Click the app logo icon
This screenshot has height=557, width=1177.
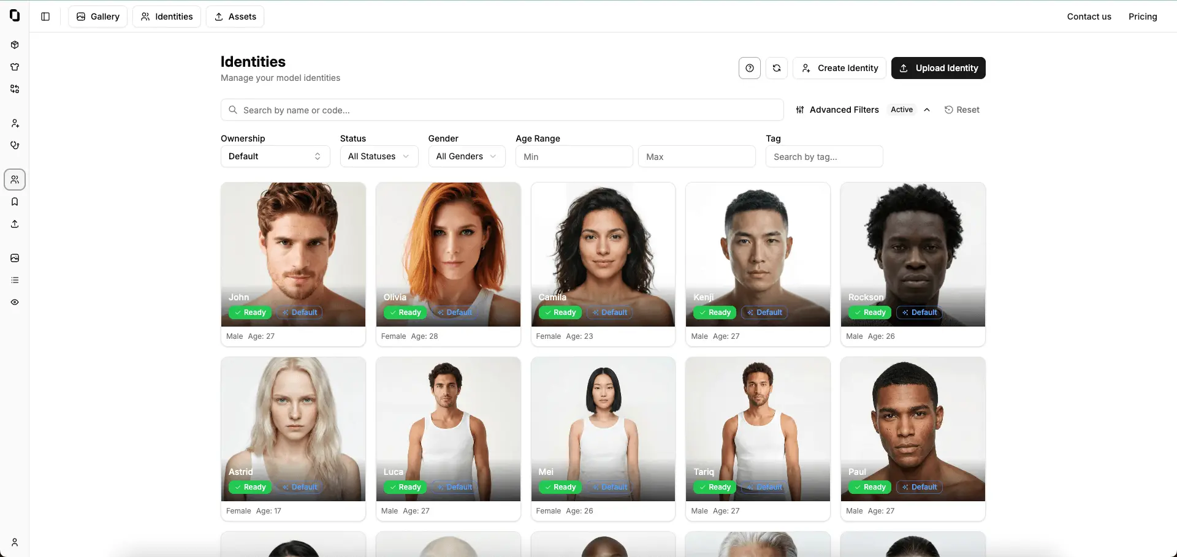(15, 15)
